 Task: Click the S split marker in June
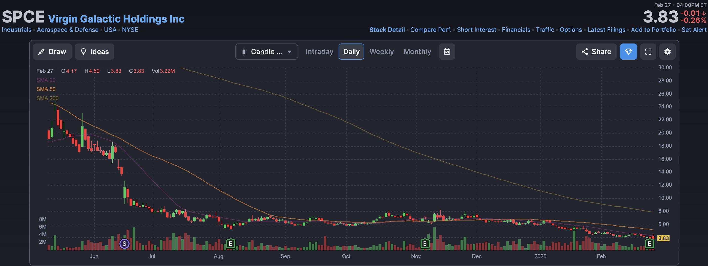[124, 243]
